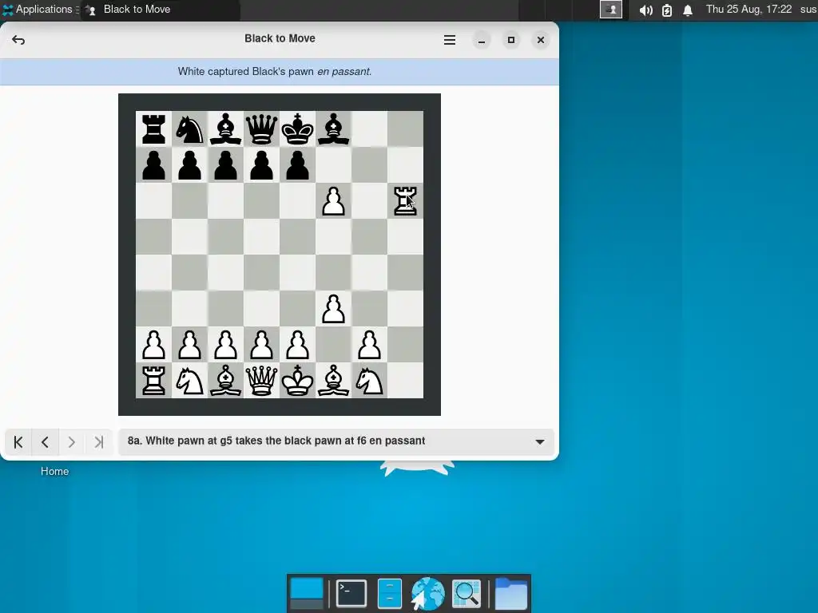Minimize the chess window
818x613 pixels.
click(482, 40)
